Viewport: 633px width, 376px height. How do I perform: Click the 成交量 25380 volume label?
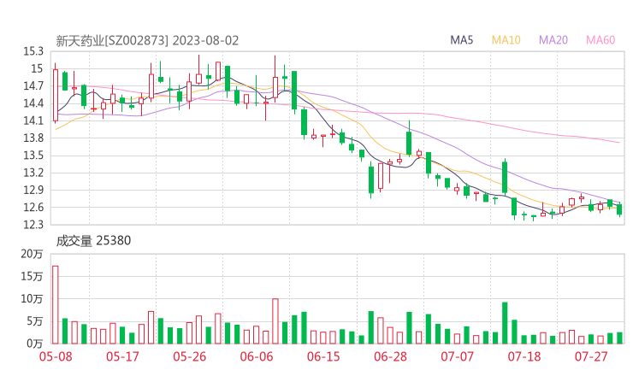pos(93,241)
